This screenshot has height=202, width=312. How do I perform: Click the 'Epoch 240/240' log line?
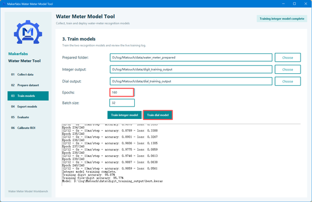pos(73,165)
